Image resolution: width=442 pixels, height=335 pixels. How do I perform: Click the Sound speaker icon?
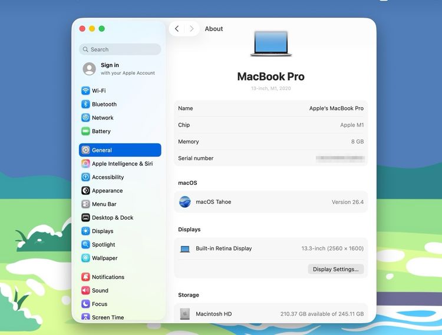click(x=85, y=290)
